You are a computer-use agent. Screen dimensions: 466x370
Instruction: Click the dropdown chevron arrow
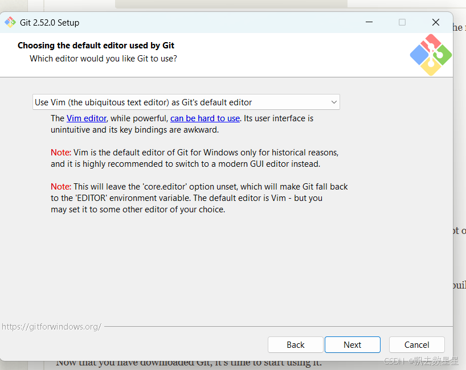click(x=334, y=102)
